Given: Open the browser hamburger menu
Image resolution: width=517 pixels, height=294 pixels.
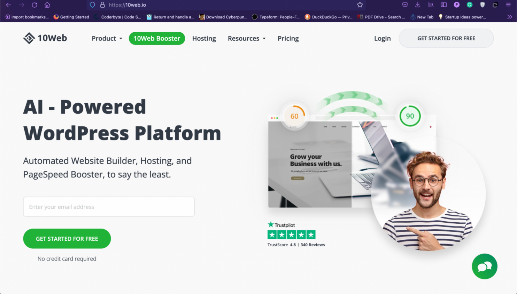Looking at the screenshot, I should 508,5.
